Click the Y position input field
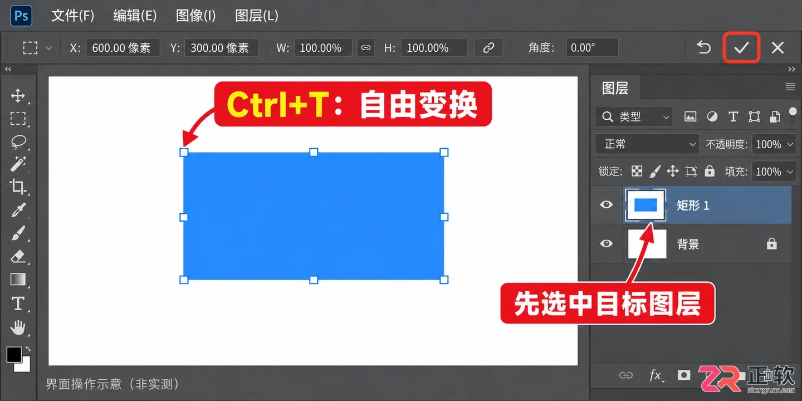This screenshot has height=401, width=802. point(222,48)
